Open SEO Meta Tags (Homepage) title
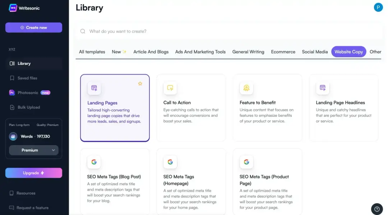The height and width of the screenshot is (215, 388). 179,180
